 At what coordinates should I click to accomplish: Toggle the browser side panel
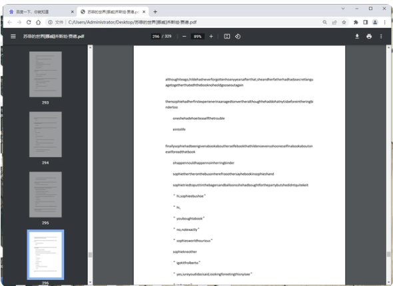click(x=366, y=22)
